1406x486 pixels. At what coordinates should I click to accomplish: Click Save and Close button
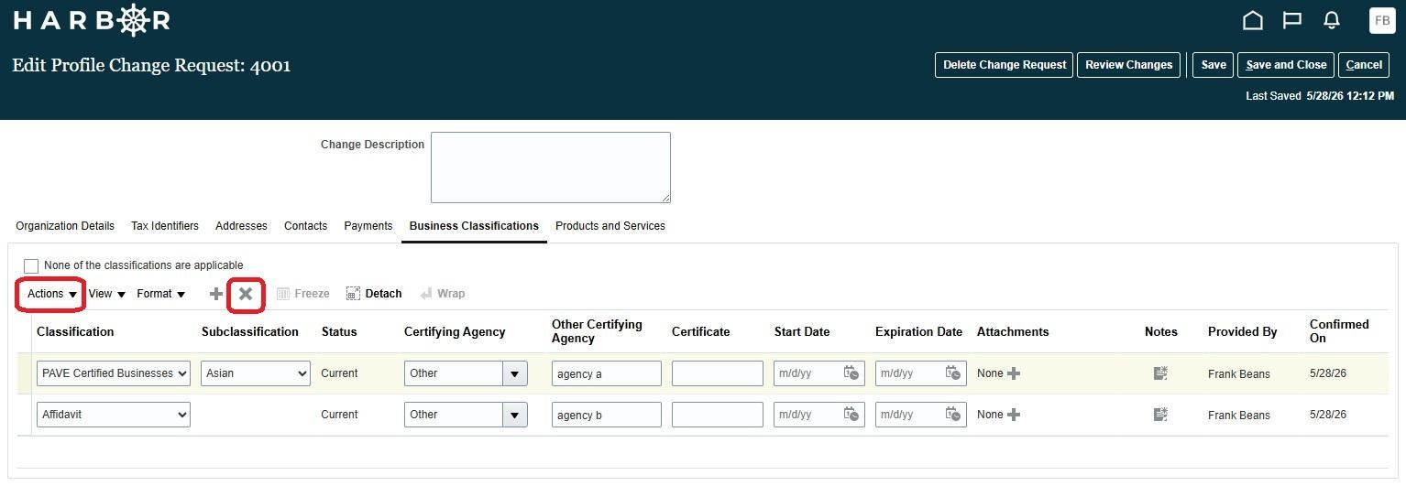pos(1286,65)
